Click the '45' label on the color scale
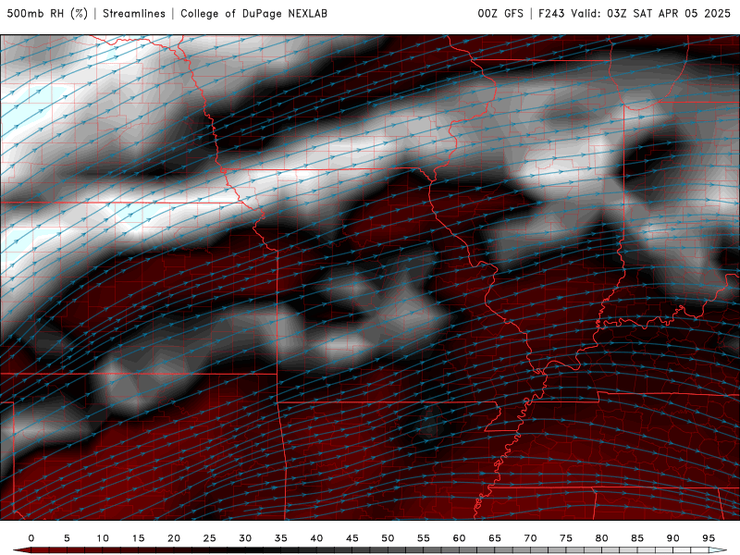Screen dimensions: 740x555 pos(352,538)
